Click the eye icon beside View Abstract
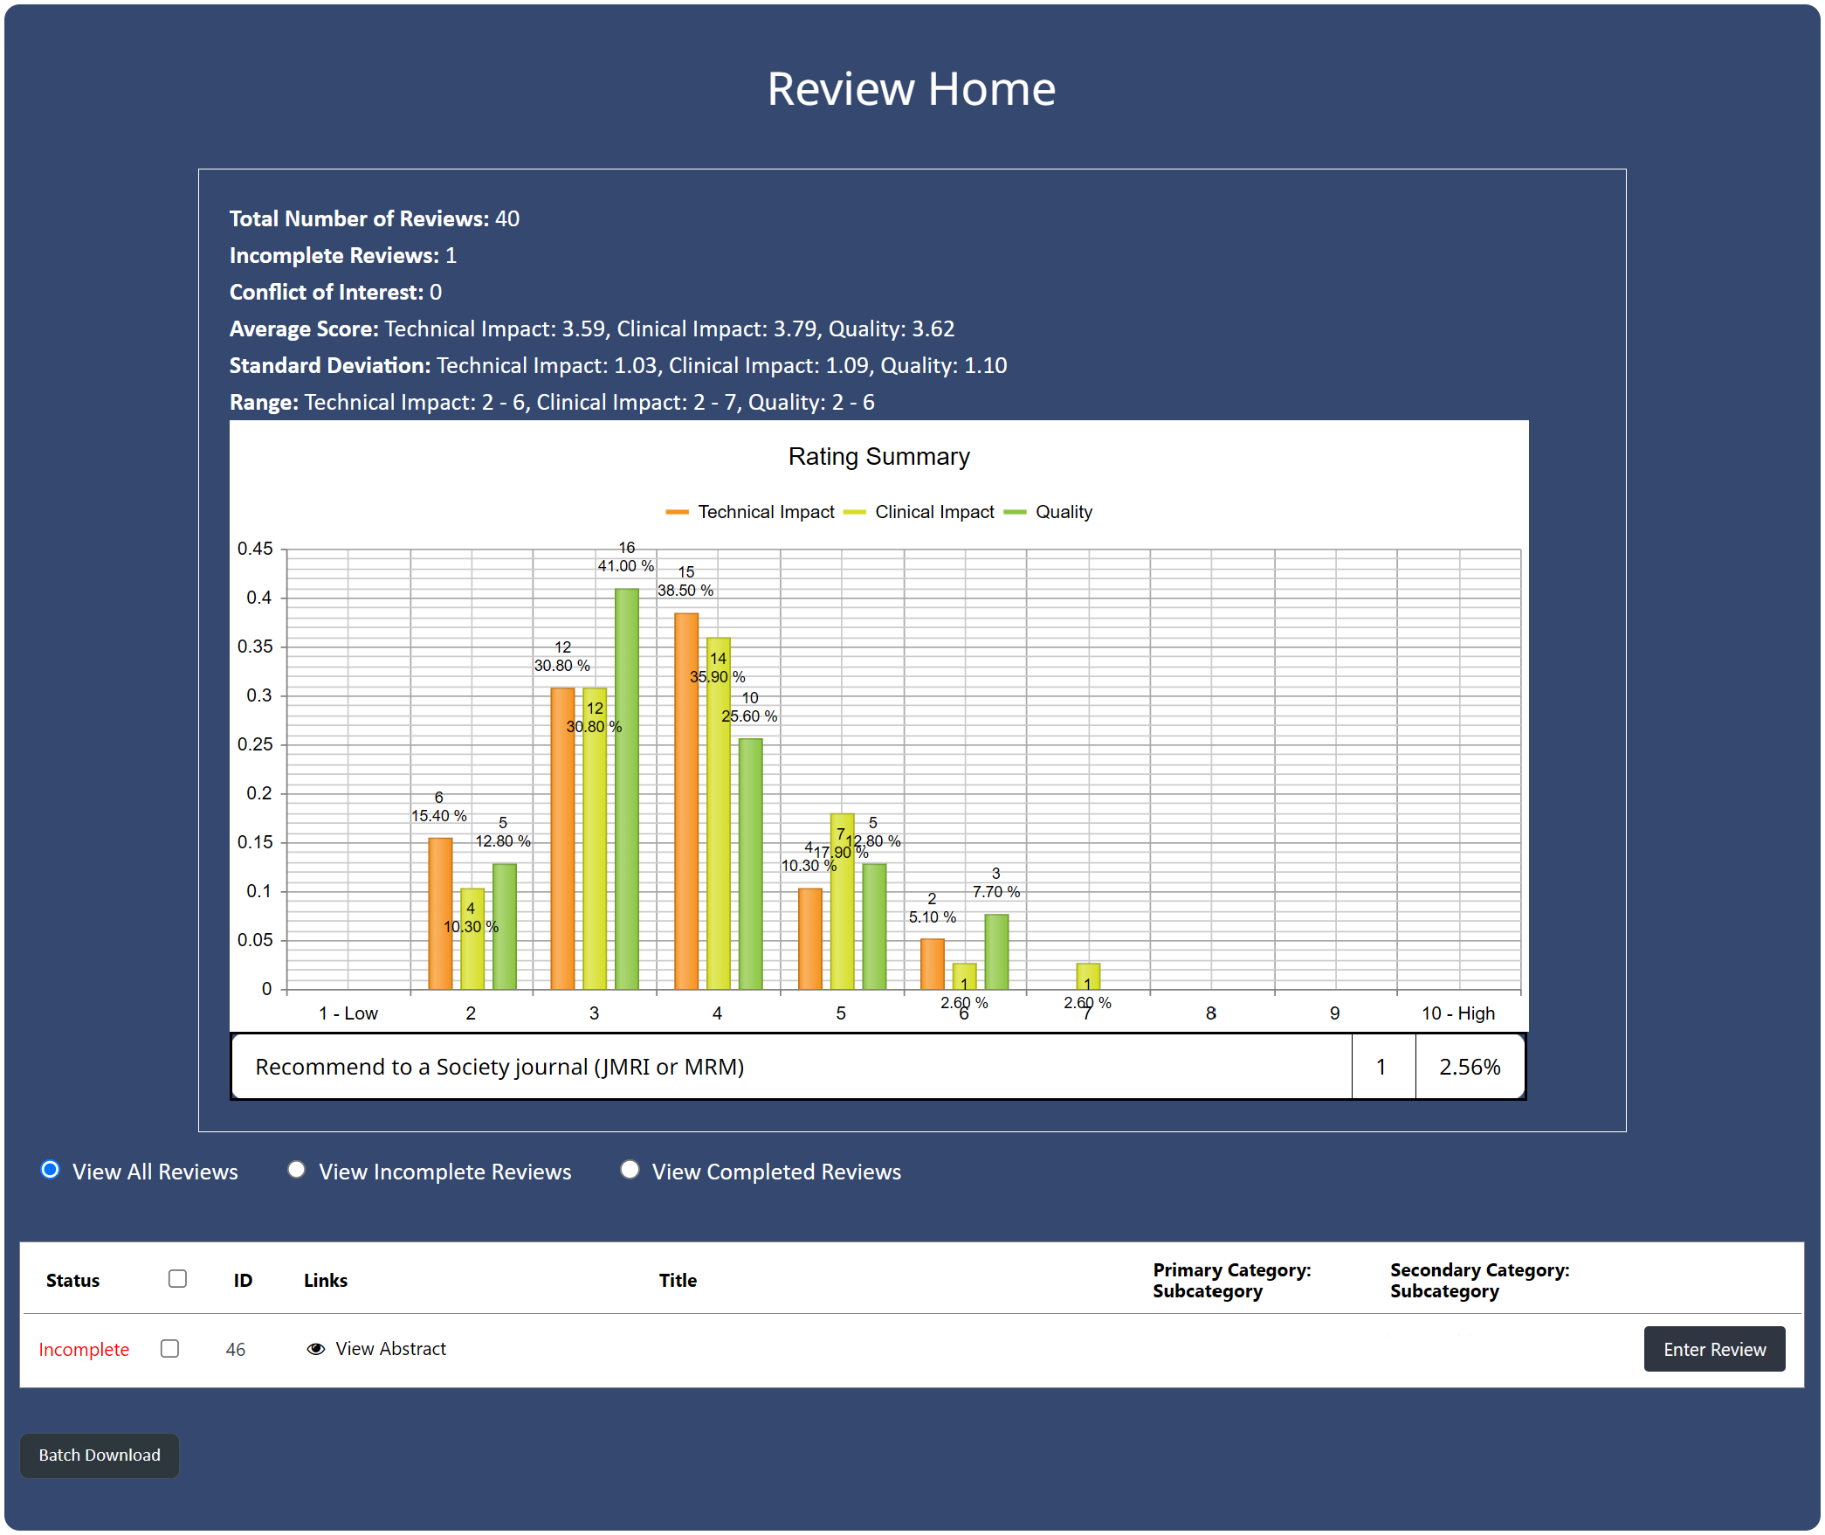 pyautogui.click(x=315, y=1349)
